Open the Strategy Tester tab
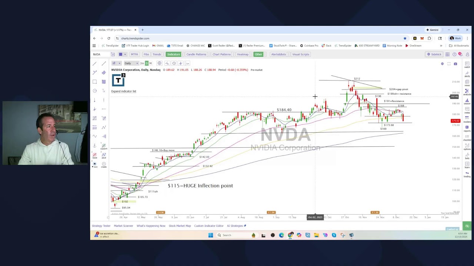Screen dimensions: 474x266 point(101,226)
